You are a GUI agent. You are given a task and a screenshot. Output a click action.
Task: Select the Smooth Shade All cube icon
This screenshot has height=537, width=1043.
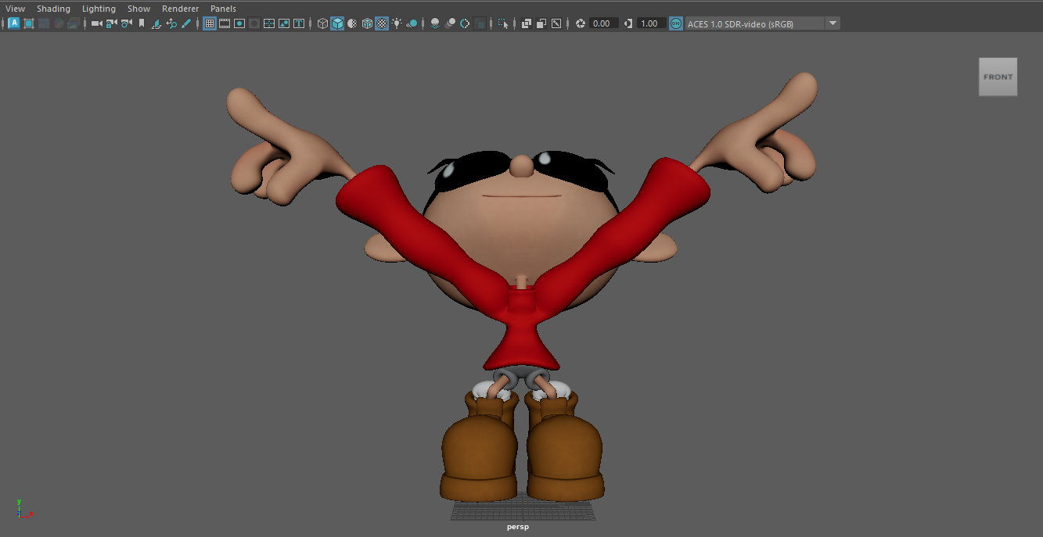(x=337, y=23)
